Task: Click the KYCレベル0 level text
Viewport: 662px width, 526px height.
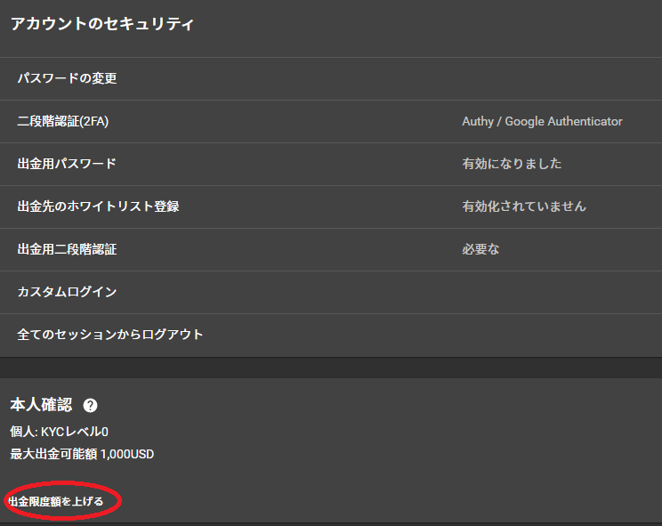Action: pos(74,432)
